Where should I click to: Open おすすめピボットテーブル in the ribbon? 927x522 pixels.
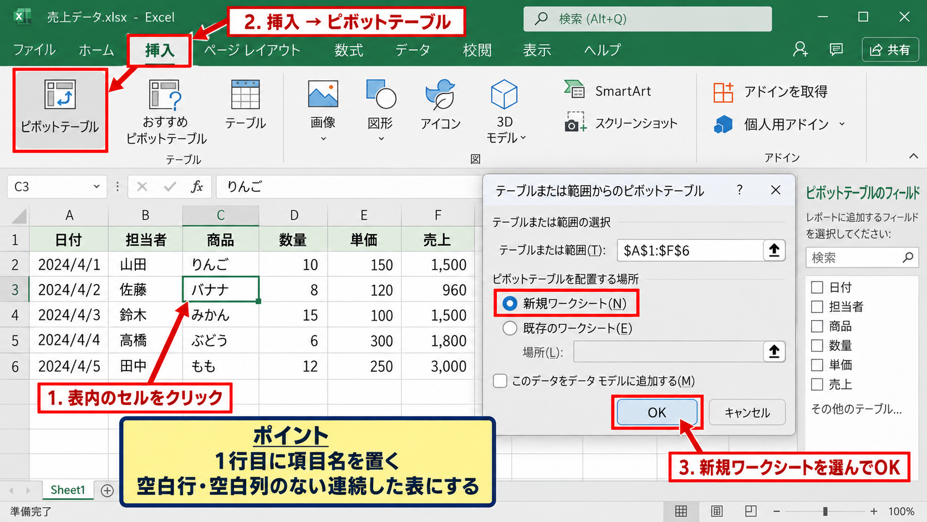(x=166, y=113)
